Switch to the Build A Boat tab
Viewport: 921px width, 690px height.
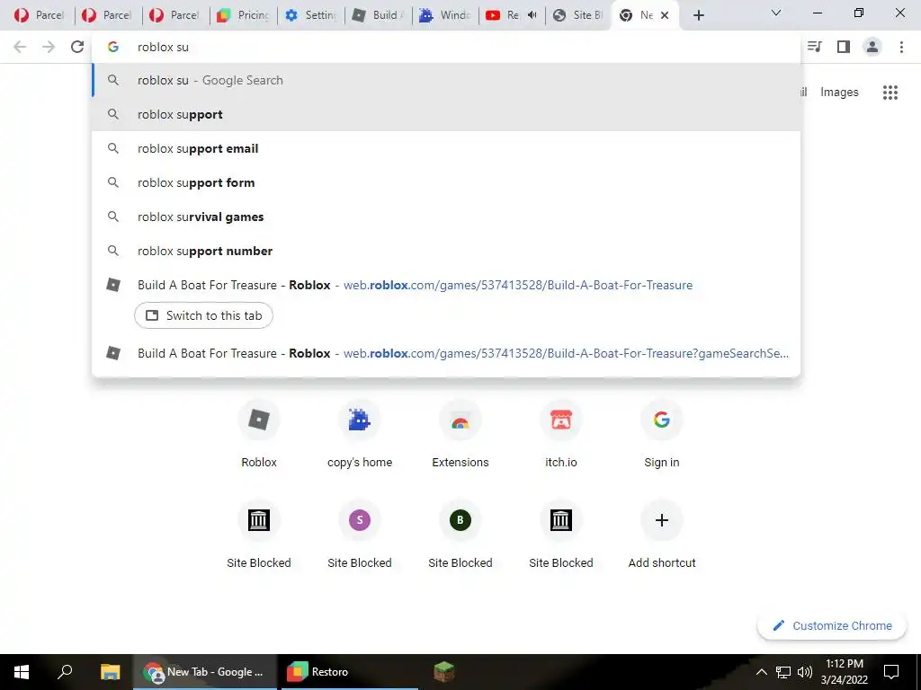[379, 15]
